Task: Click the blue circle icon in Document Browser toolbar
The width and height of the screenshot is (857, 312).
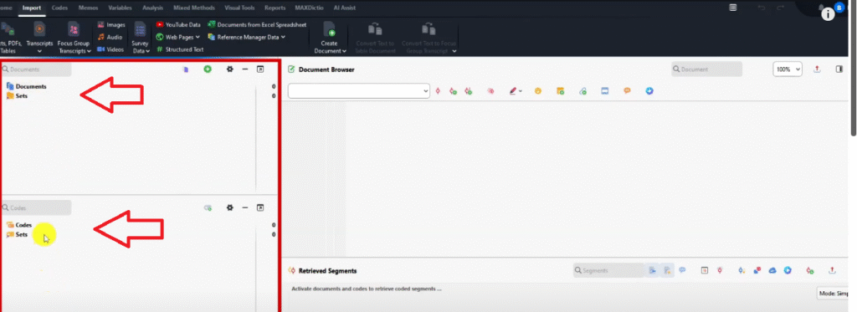Action: (649, 91)
